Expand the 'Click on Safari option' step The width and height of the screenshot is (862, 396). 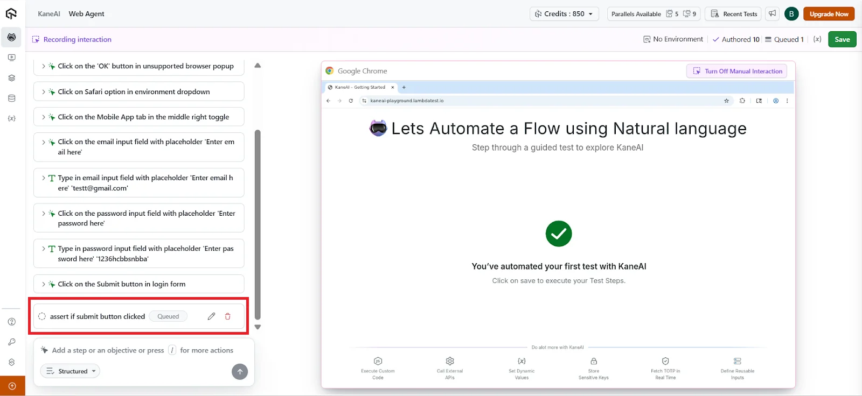44,92
